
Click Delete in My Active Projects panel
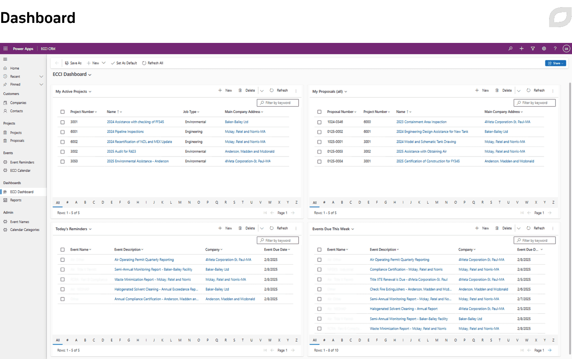(x=247, y=90)
